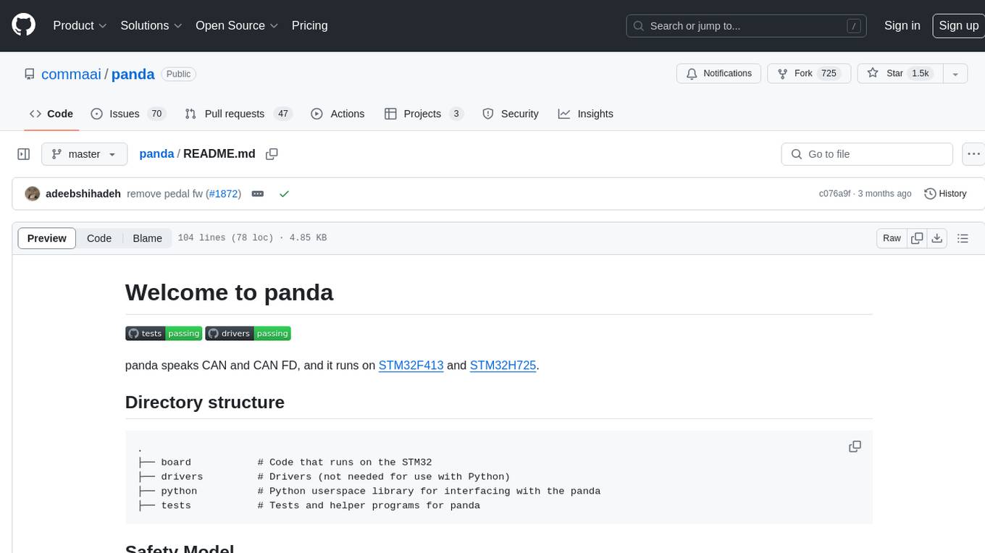985x553 pixels.
Task: Show commit status checkmark details
Action: pos(284,194)
